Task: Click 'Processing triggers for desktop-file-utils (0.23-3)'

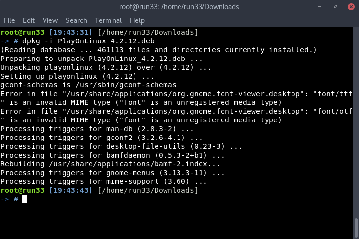Action: (x=121, y=146)
